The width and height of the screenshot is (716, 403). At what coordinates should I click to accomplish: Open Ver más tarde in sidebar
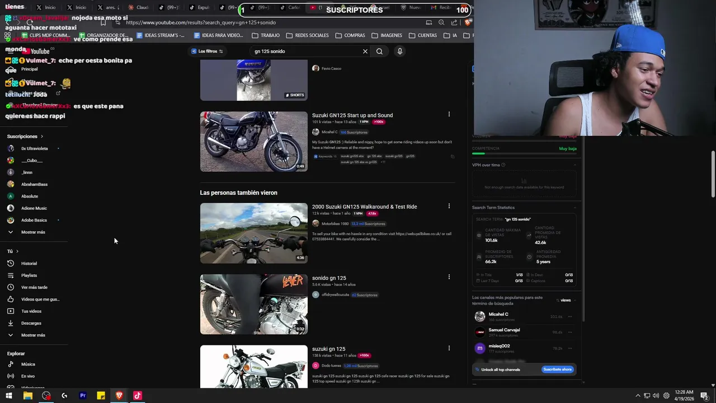click(34, 287)
